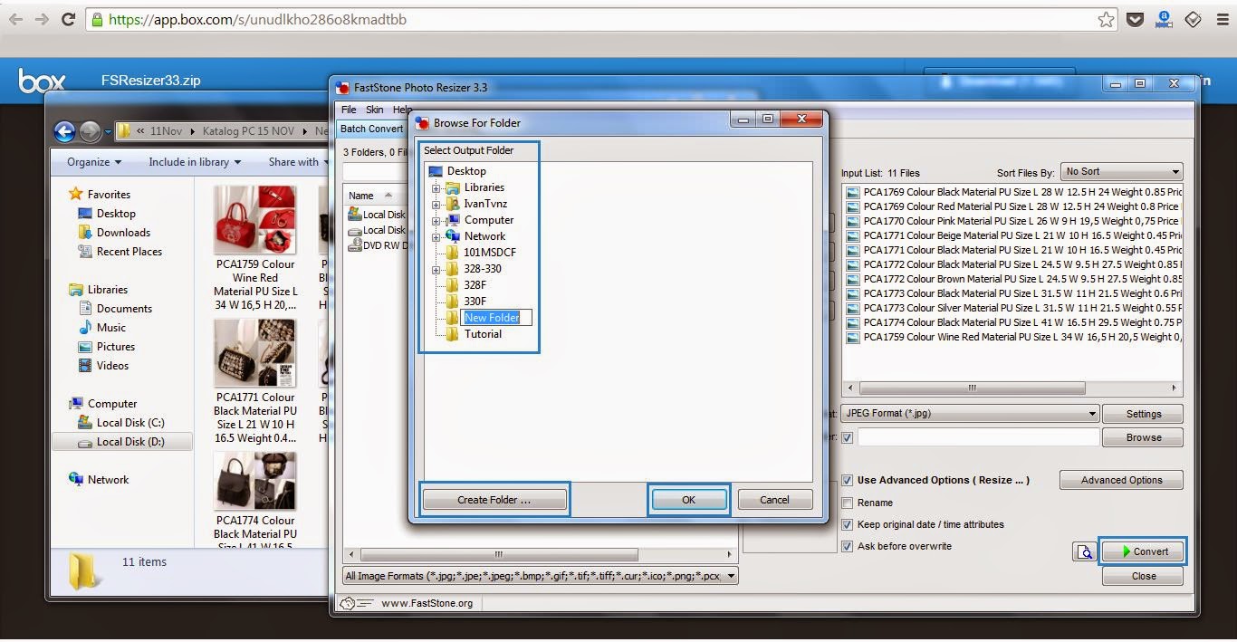This screenshot has width=1237, height=642.
Task: Open the Skin menu
Action: 374,110
